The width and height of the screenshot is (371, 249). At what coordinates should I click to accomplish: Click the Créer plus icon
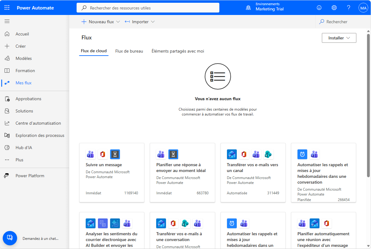(7, 46)
